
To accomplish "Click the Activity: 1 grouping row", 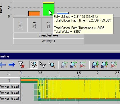I will [x=48, y=41].
